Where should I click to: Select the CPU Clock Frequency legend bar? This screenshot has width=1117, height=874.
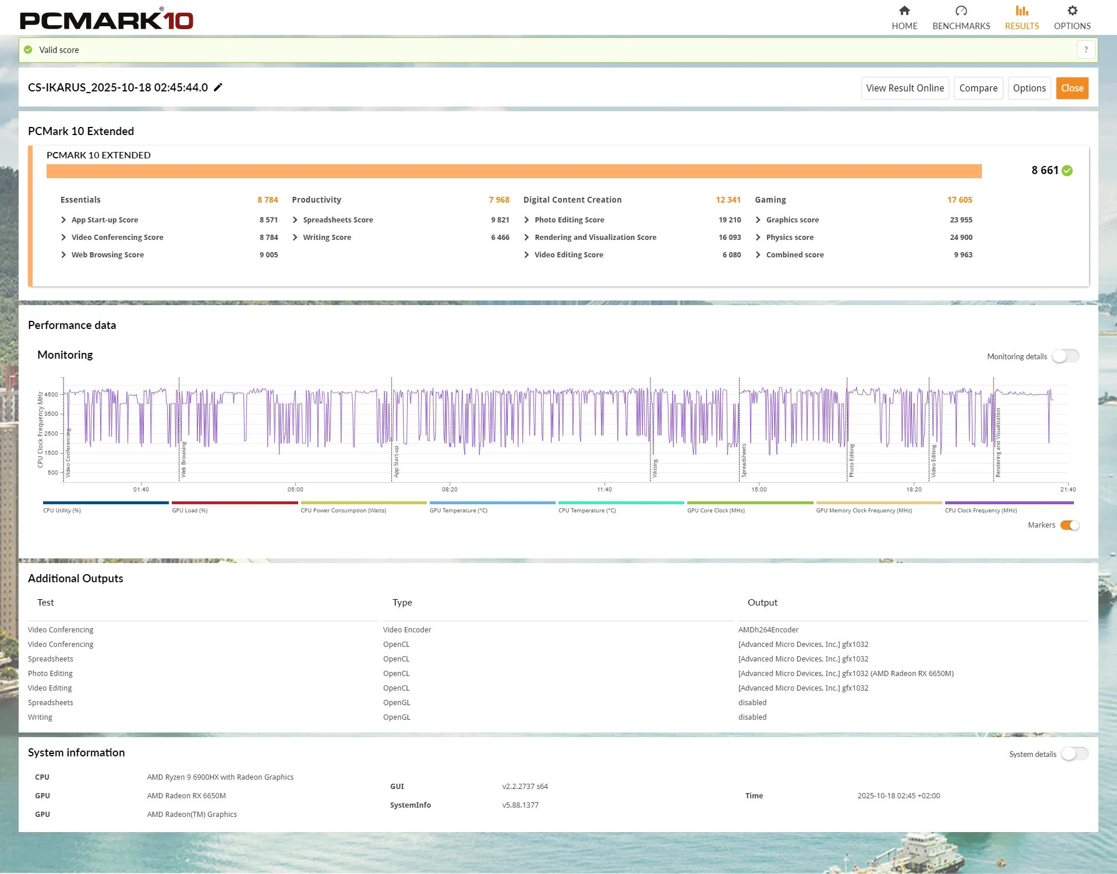(x=1009, y=503)
